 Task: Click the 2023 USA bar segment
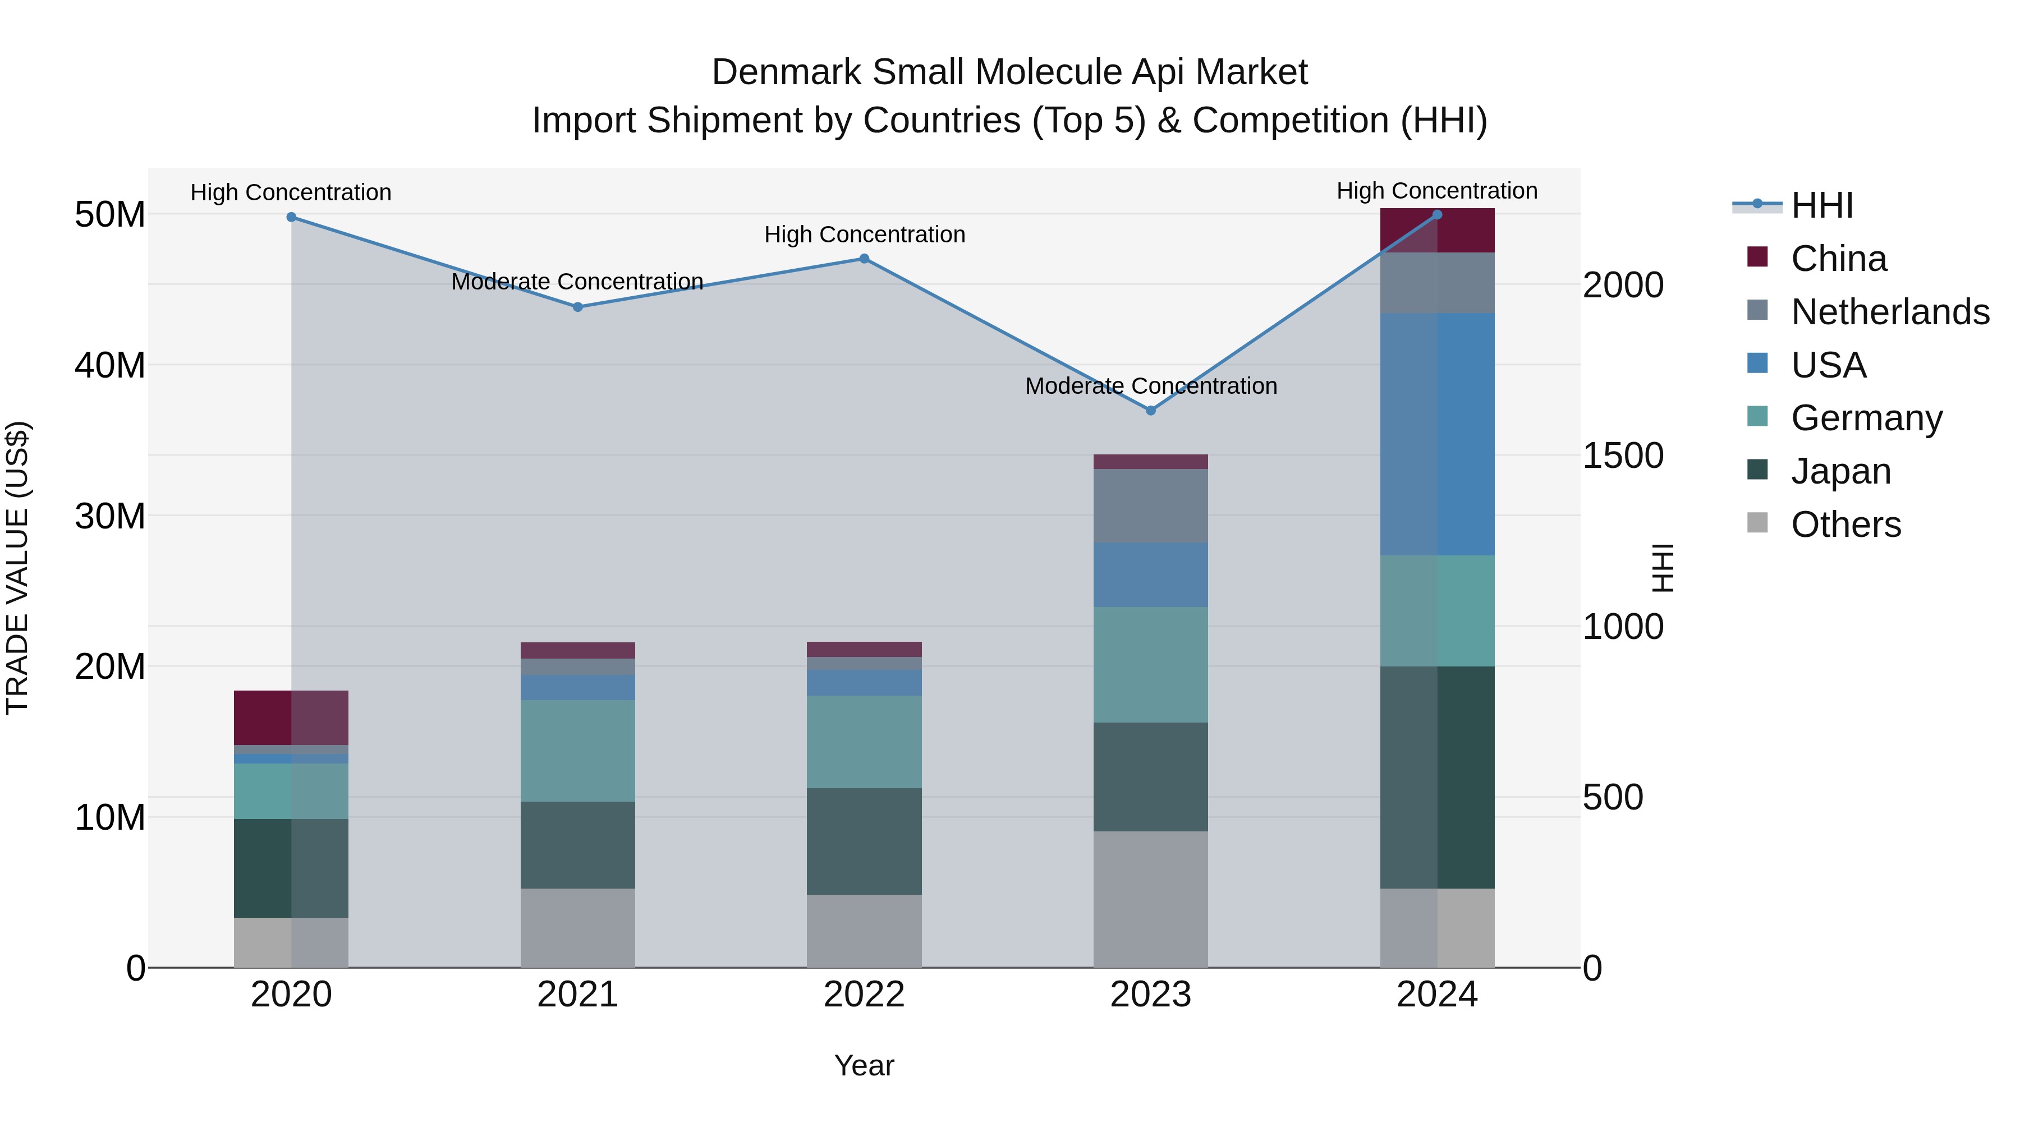(x=1151, y=576)
